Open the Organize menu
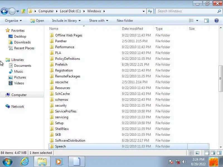Image resolution: width=223 pixels, height=167 pixels. [13, 21]
